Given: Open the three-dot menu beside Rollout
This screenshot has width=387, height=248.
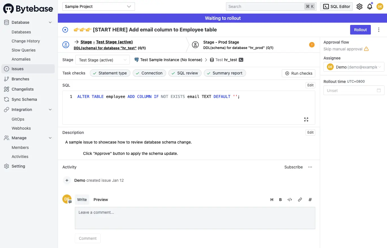Looking at the screenshot, I should coord(379,30).
